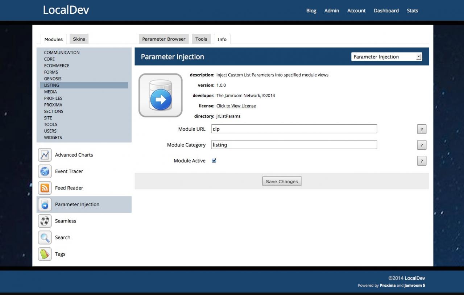
Task: Go to Dashboard in top navigation
Action: click(386, 11)
